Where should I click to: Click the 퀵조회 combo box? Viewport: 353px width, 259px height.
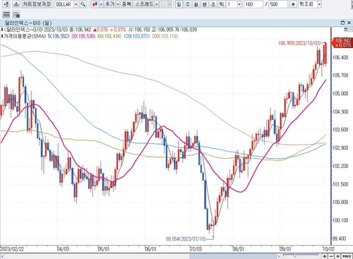(x=309, y=4)
